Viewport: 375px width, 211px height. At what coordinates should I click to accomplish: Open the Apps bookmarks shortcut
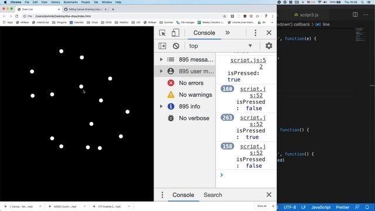pyautogui.click(x=8, y=22)
